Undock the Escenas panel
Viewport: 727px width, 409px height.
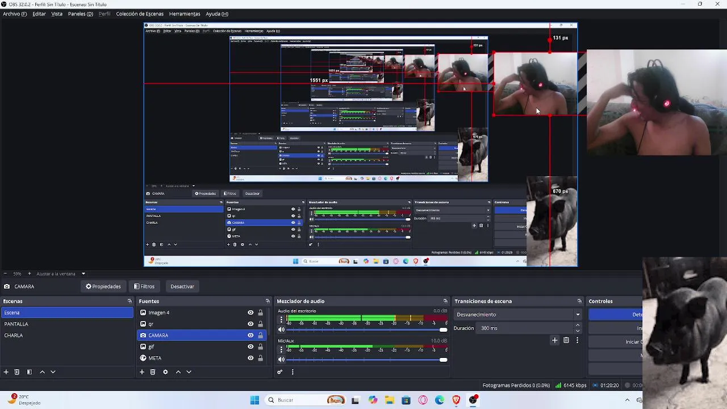(x=129, y=301)
